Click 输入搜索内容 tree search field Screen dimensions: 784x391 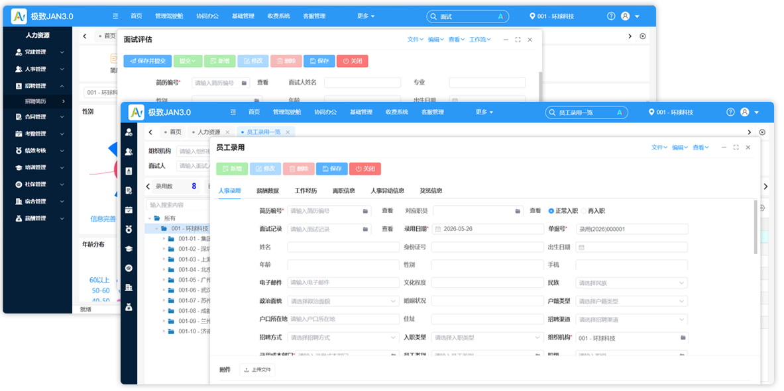click(x=178, y=204)
